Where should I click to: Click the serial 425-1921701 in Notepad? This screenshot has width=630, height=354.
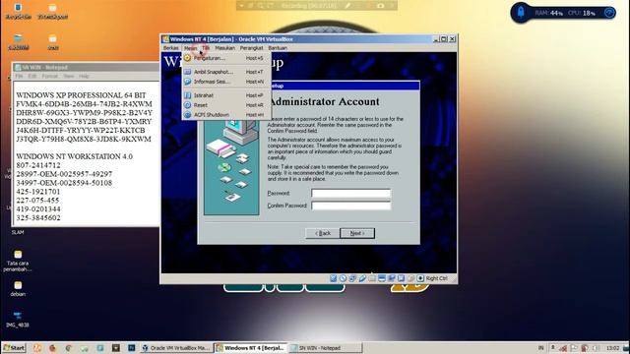(37, 192)
